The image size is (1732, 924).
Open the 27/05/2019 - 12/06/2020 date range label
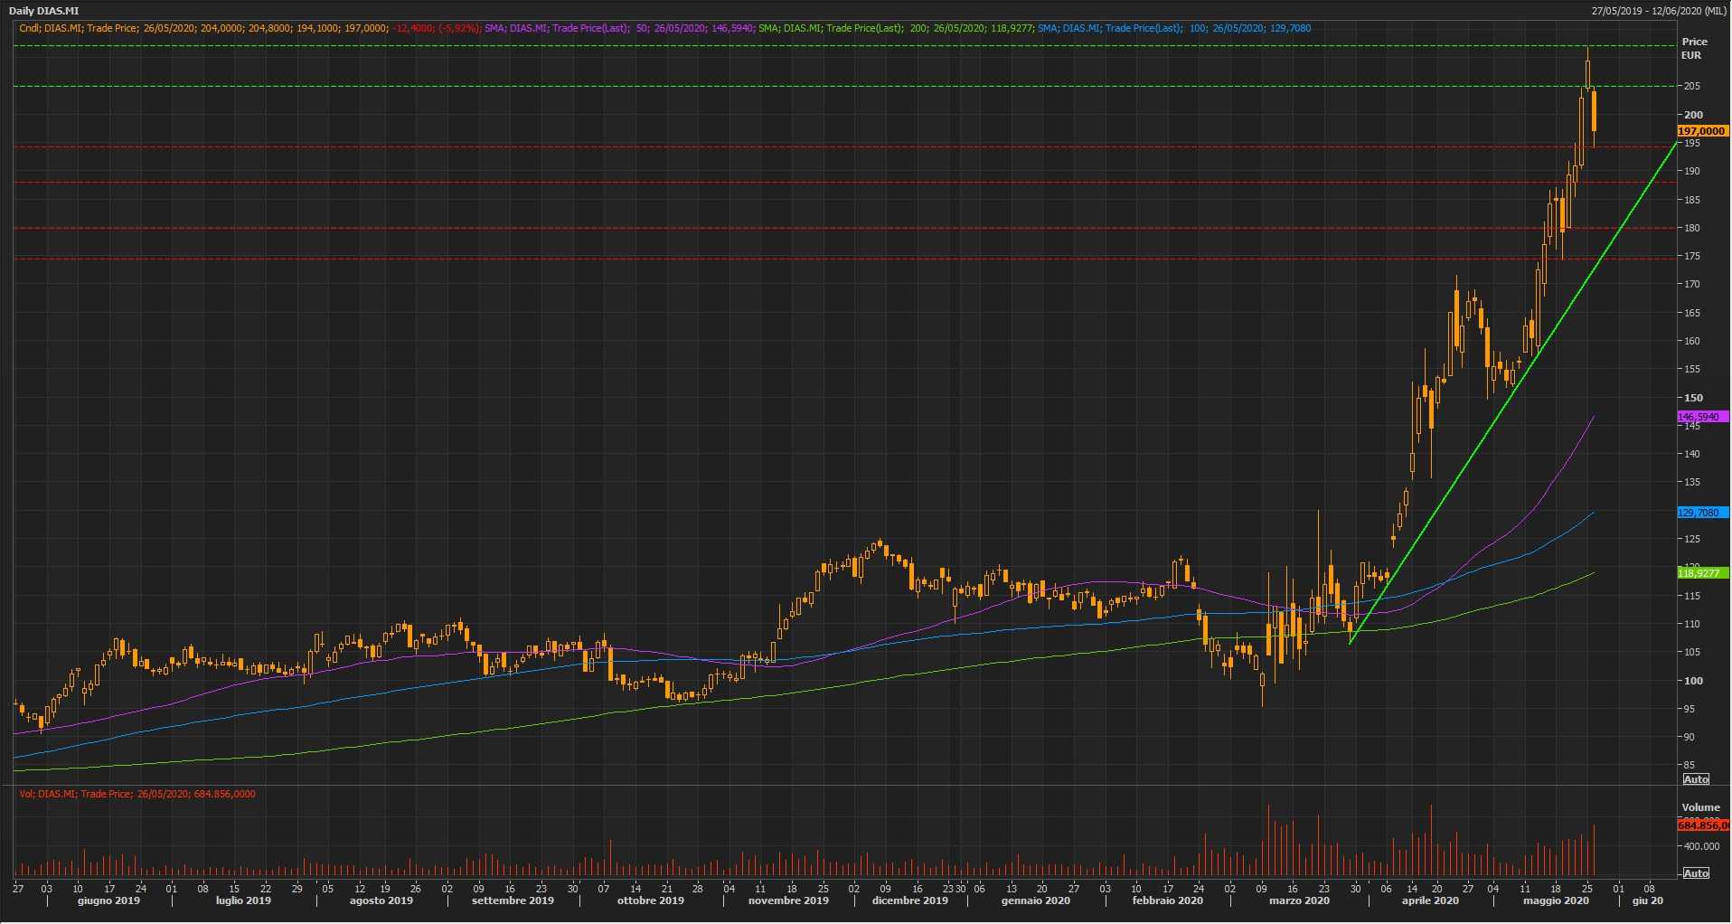tap(1660, 11)
